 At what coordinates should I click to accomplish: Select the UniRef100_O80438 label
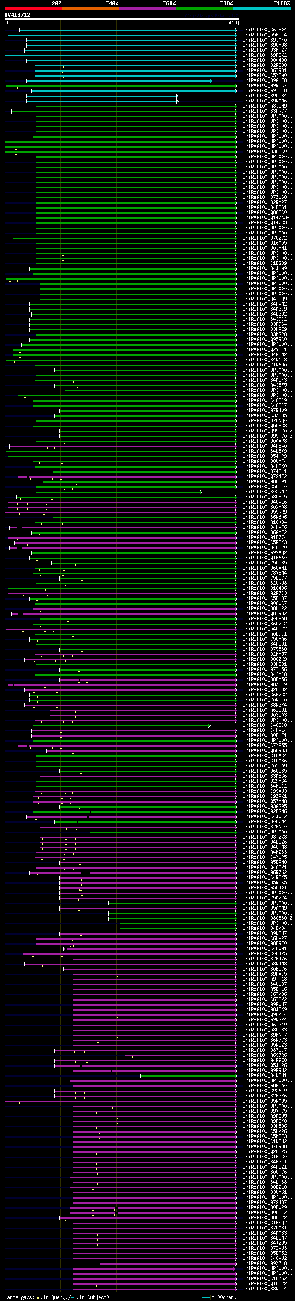pyautogui.click(x=265, y=60)
